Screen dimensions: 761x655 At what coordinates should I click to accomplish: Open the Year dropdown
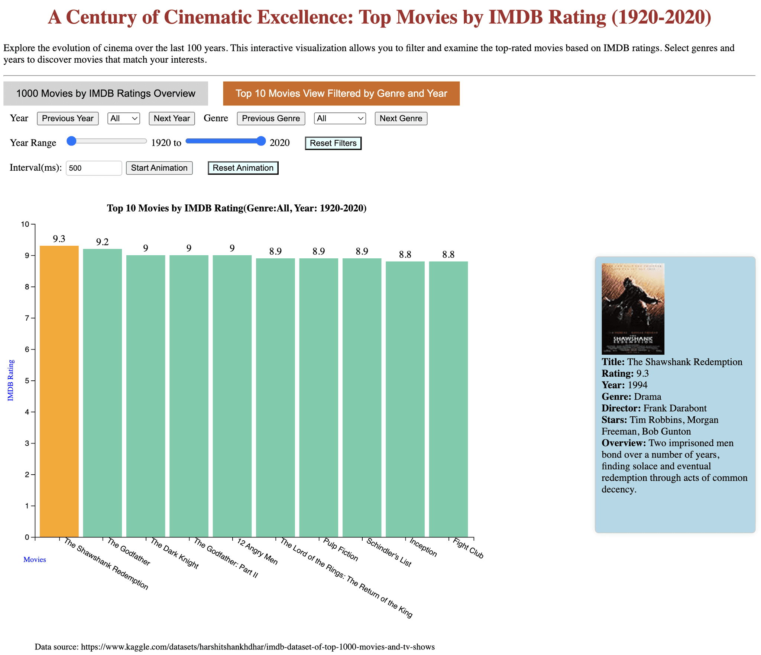[x=123, y=118]
